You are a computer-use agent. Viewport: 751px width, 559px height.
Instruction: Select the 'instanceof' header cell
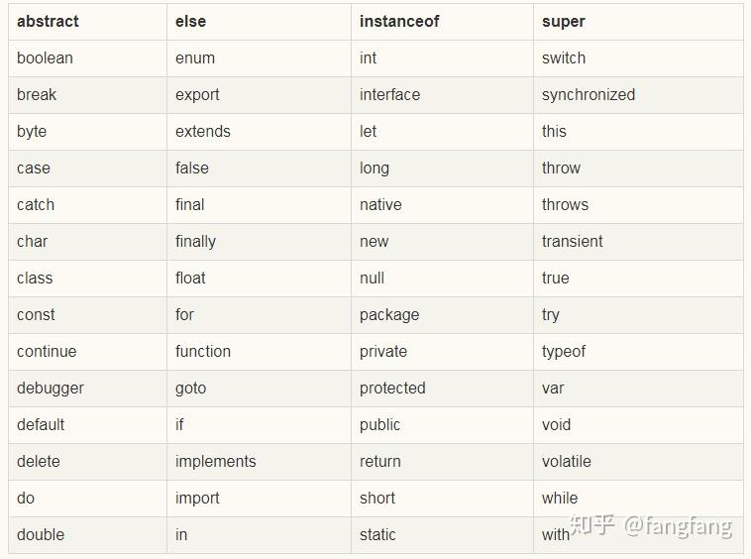tap(399, 21)
